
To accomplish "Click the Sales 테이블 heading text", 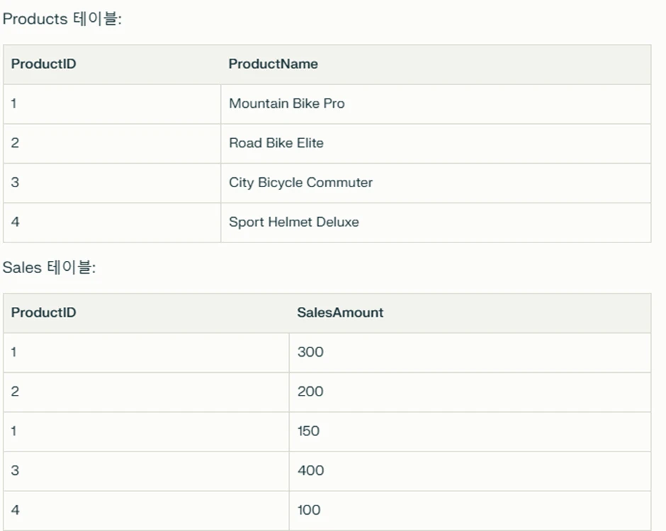I will tap(50, 267).
